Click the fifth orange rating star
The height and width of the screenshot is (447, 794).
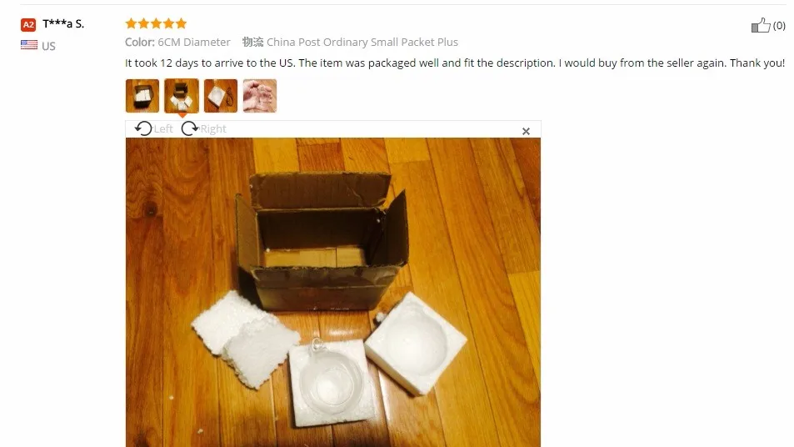182,23
